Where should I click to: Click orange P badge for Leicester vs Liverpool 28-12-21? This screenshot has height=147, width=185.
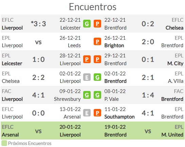click(x=87, y=59)
